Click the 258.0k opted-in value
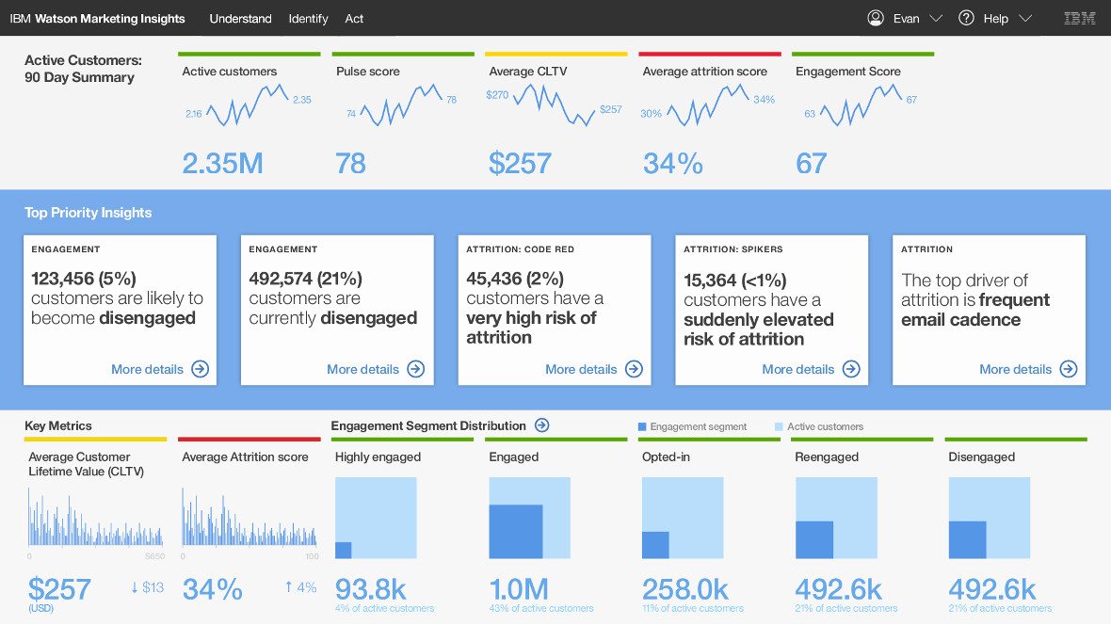1111x625 pixels. (x=685, y=589)
